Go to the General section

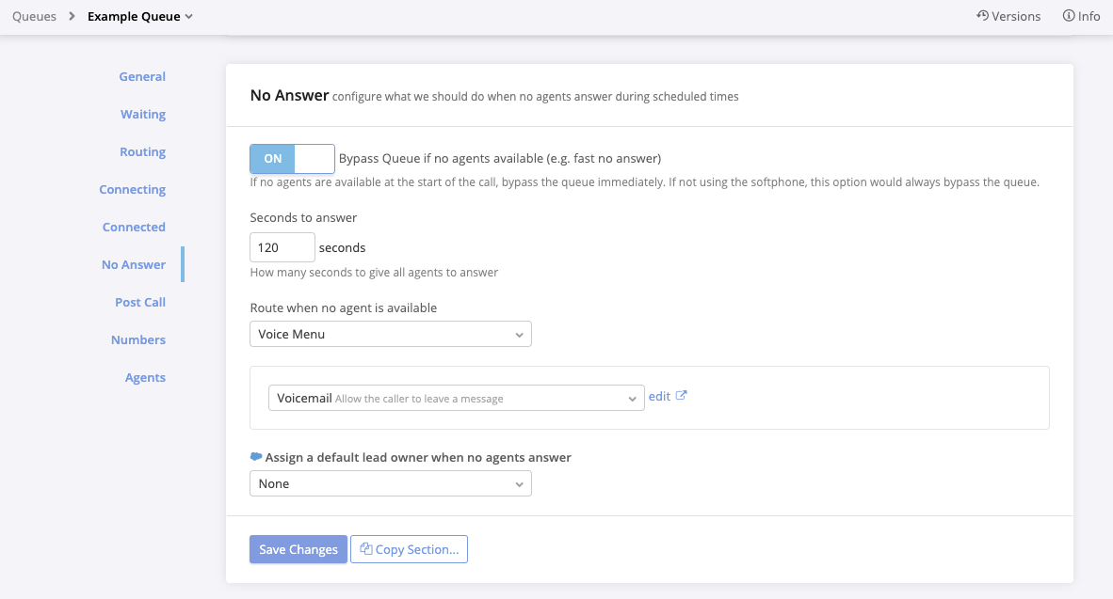142,77
